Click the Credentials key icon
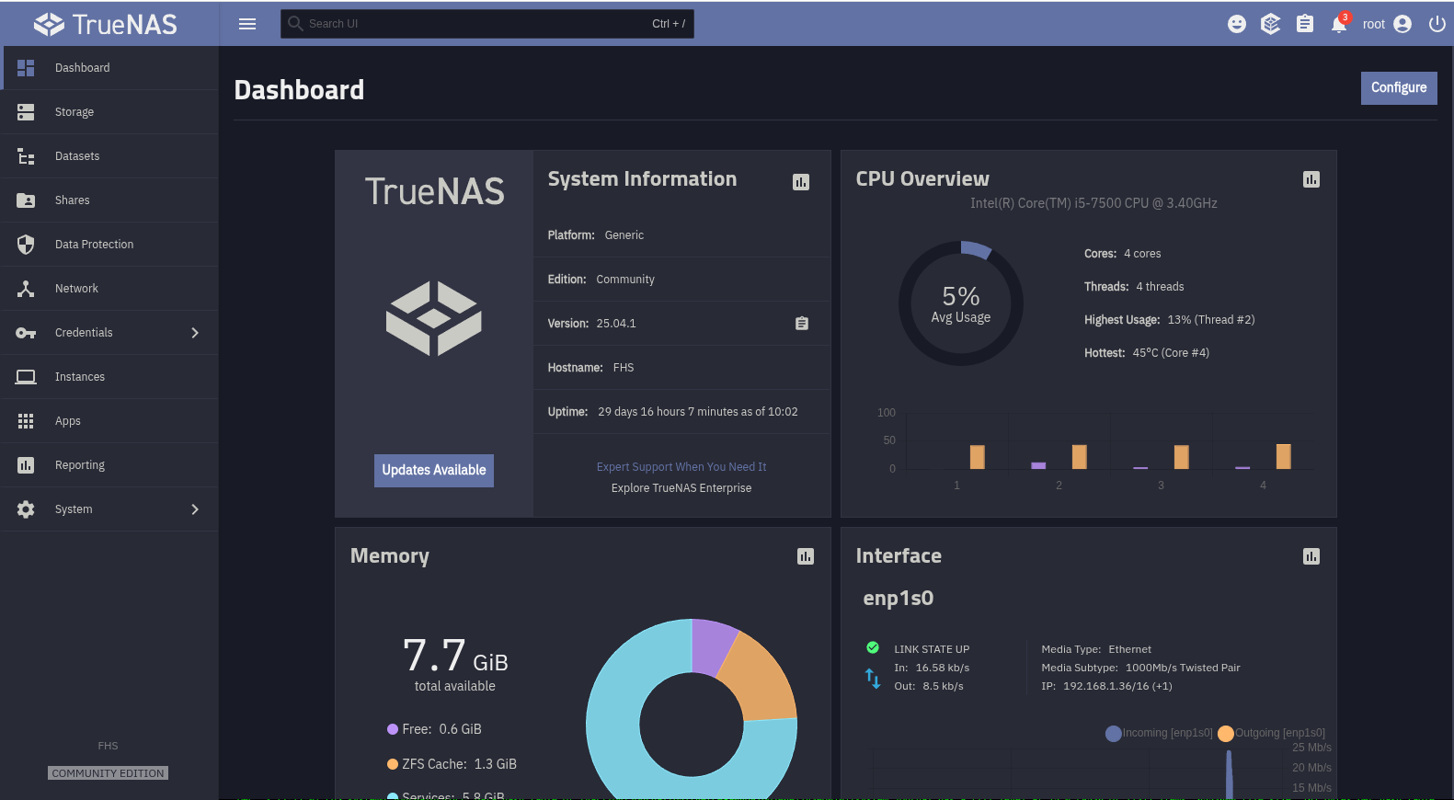 [26, 333]
